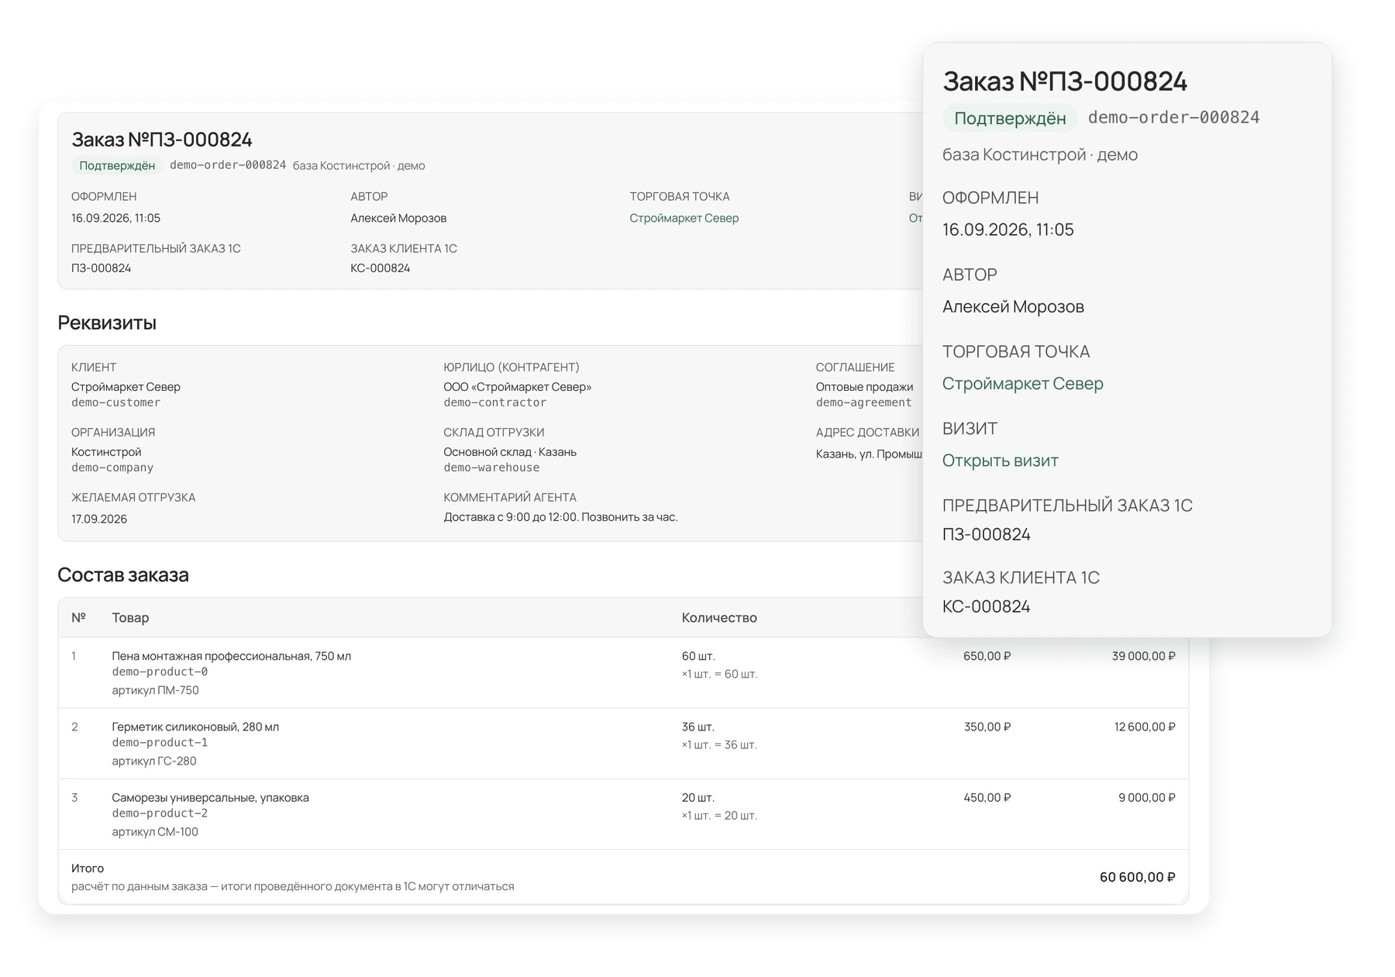
Task: Click the popup card title Заказ №ПЗ-000824
Action: [1065, 81]
